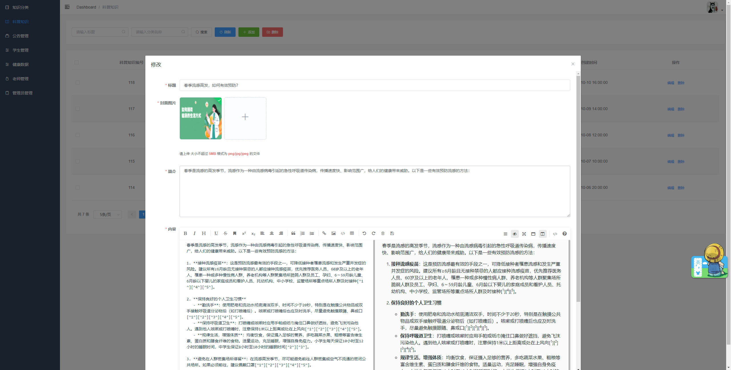This screenshot has height=370, width=731.
Task: Toggle single/double column editor layout
Action: [543, 234]
